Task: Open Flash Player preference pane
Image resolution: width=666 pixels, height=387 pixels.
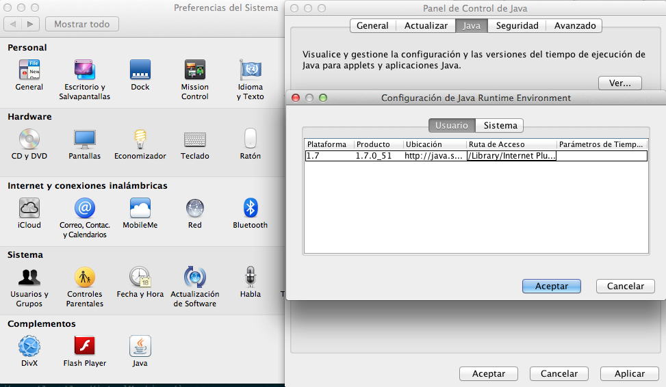Action: click(x=84, y=346)
